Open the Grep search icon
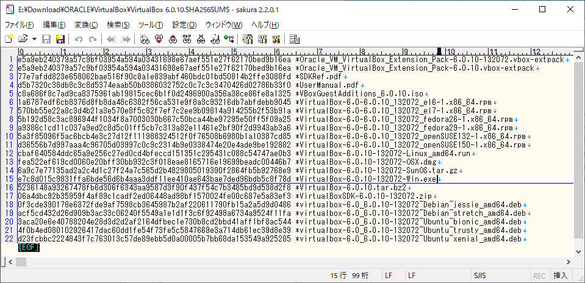Screen dimensions: 585x283 tap(215, 39)
